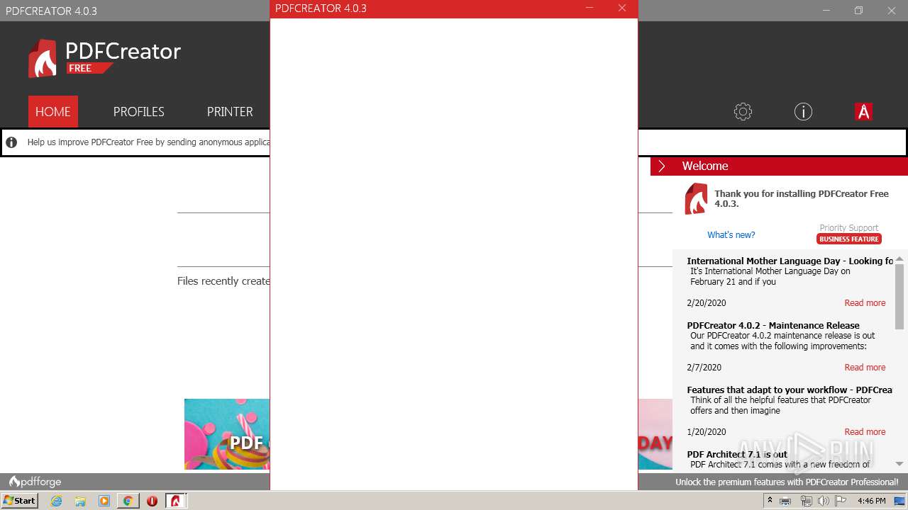Open the Windows Start menu
Screen dimensions: 908x510
[19, 500]
